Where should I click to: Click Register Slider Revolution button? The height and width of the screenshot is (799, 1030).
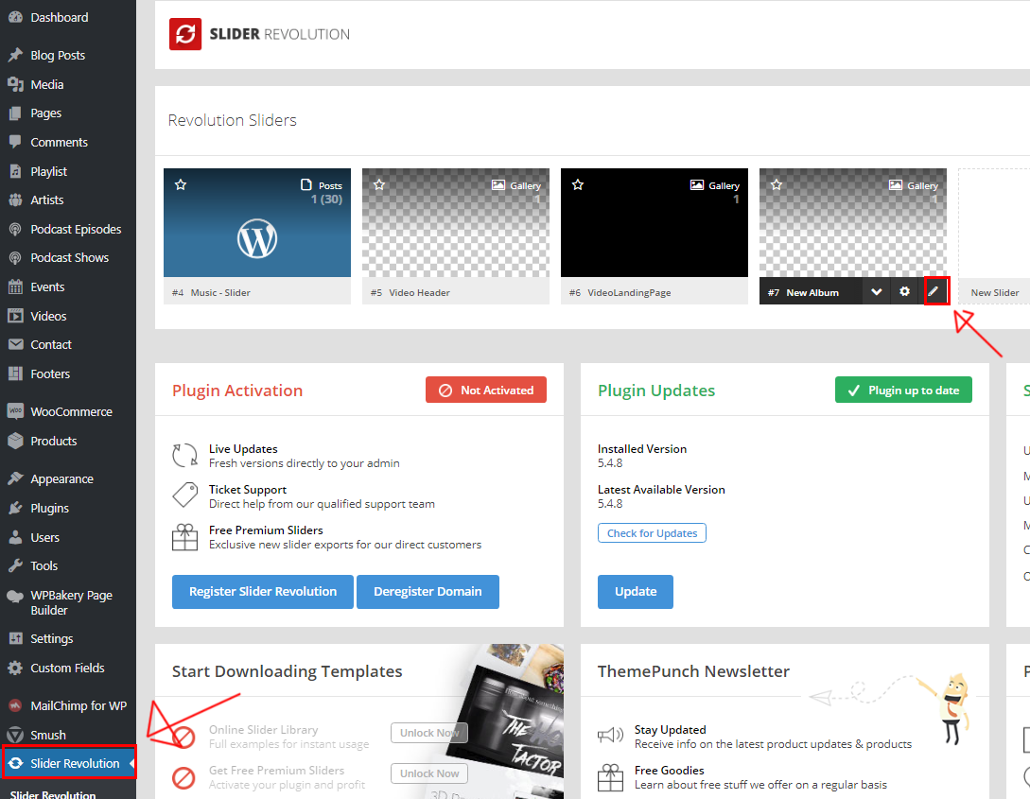(263, 592)
